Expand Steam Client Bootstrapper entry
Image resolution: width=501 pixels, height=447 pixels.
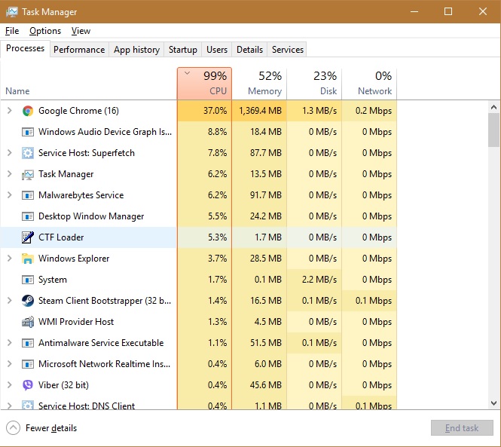point(10,301)
